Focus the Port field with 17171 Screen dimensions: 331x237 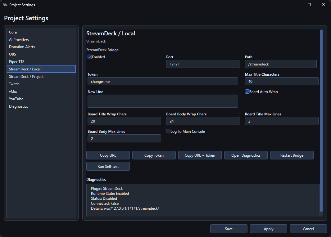pos(203,64)
